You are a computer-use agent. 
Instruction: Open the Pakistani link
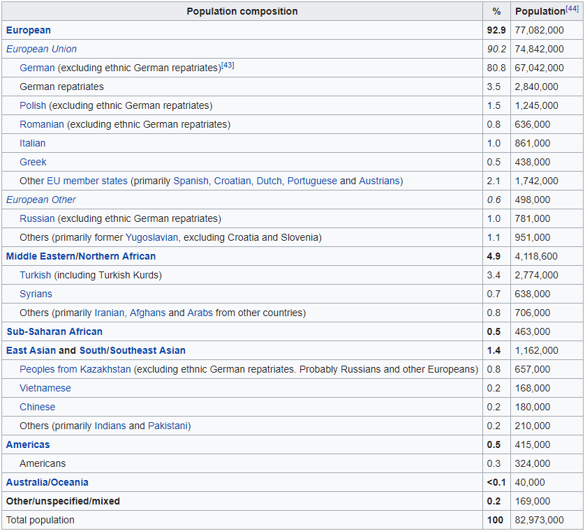tap(168, 426)
